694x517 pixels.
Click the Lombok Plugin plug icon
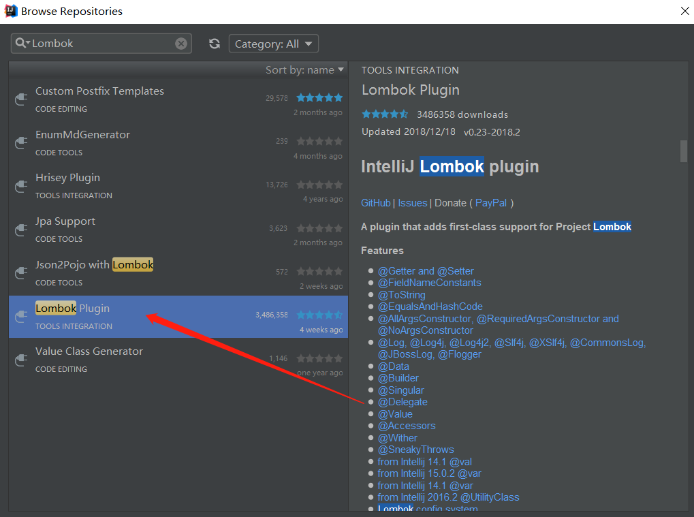[x=21, y=316]
